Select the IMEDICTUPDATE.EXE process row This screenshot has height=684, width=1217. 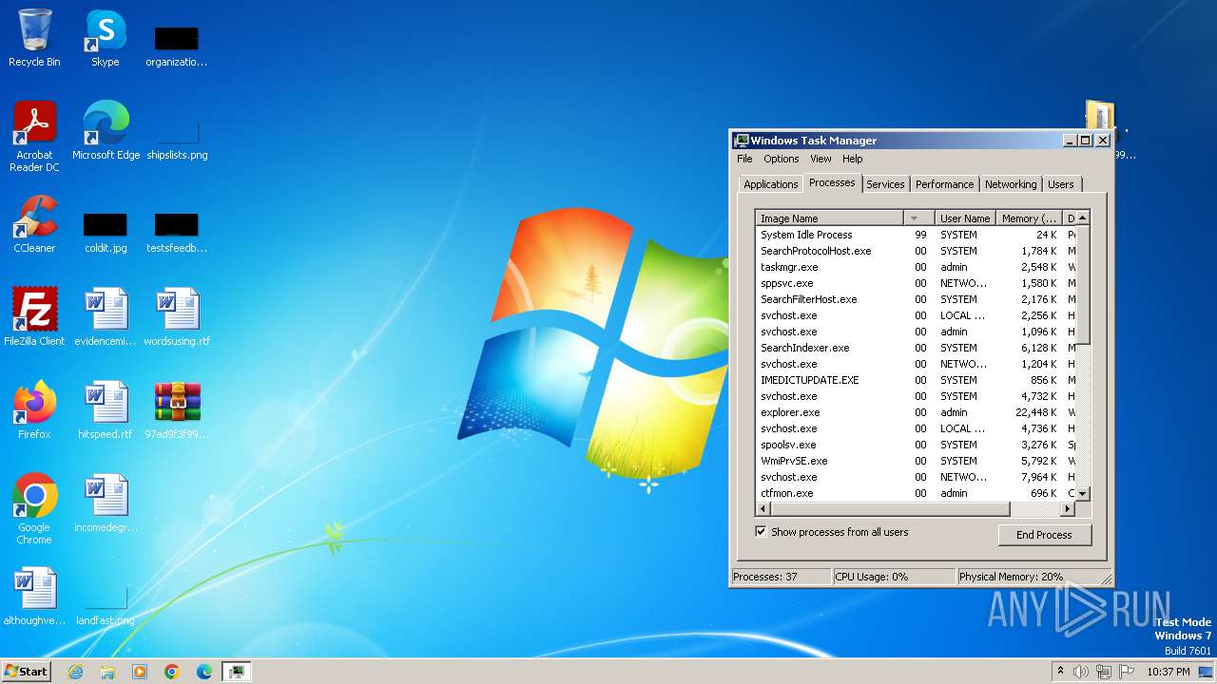click(916, 380)
